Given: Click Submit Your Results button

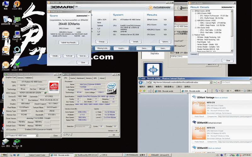Looking at the screenshot, I should click(x=69, y=43).
